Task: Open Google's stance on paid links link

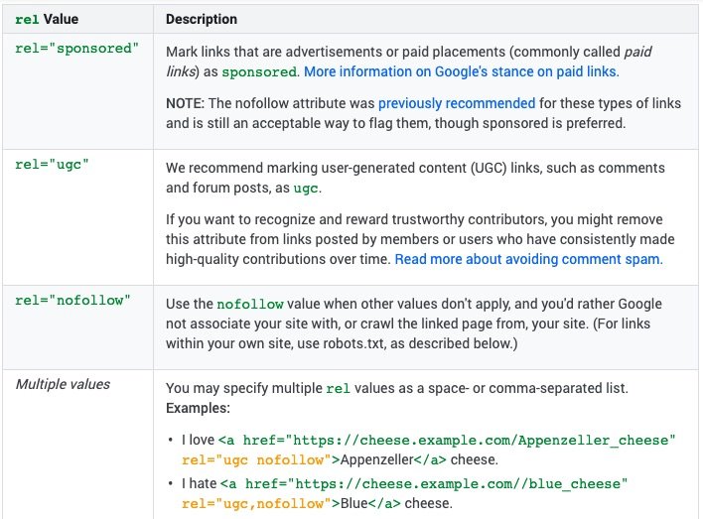Action: pyautogui.click(x=461, y=72)
